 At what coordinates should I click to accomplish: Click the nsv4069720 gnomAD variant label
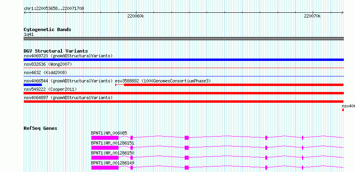pos(68,56)
